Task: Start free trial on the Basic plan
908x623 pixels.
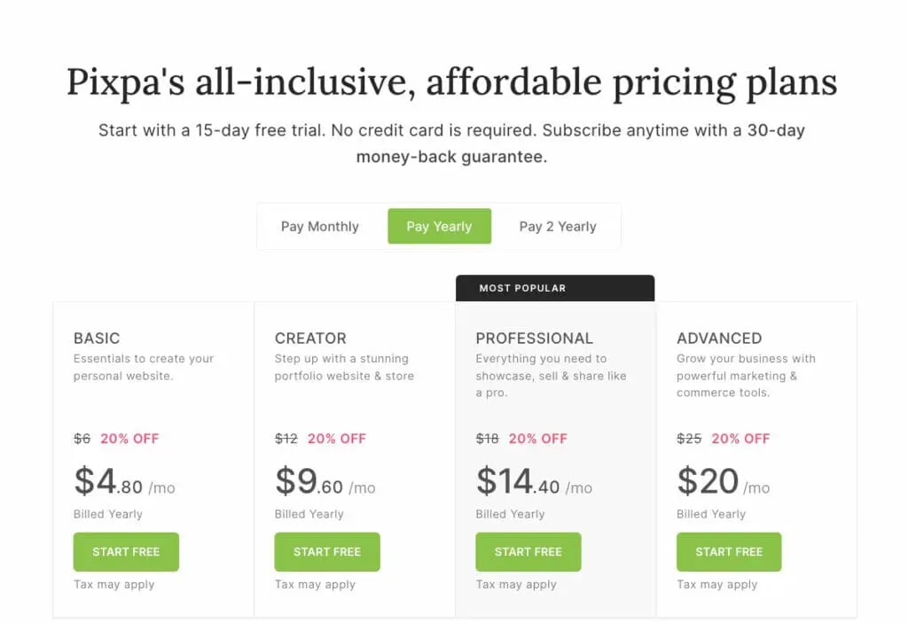Action: [126, 551]
